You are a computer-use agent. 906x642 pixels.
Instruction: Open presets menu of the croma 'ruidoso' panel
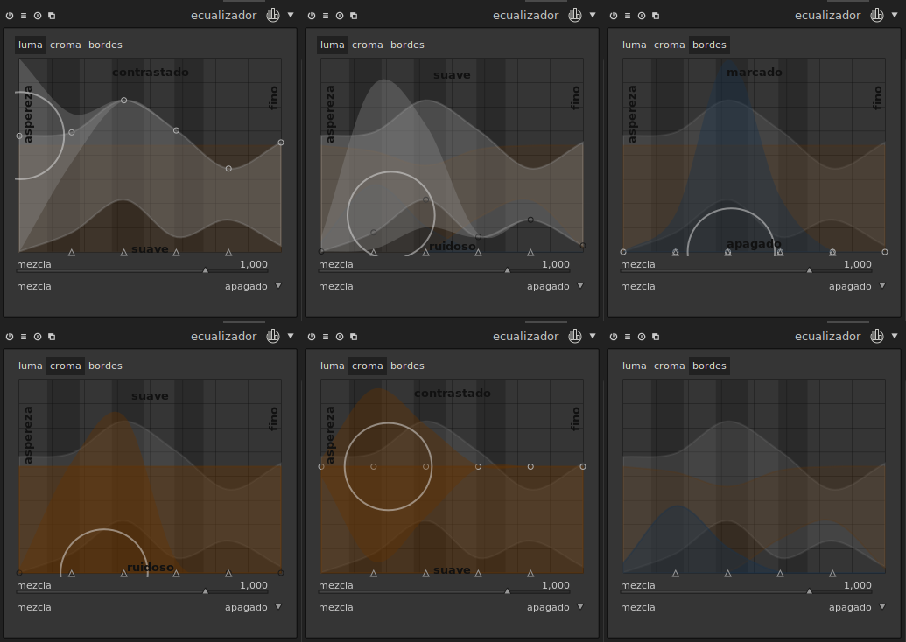click(24, 337)
